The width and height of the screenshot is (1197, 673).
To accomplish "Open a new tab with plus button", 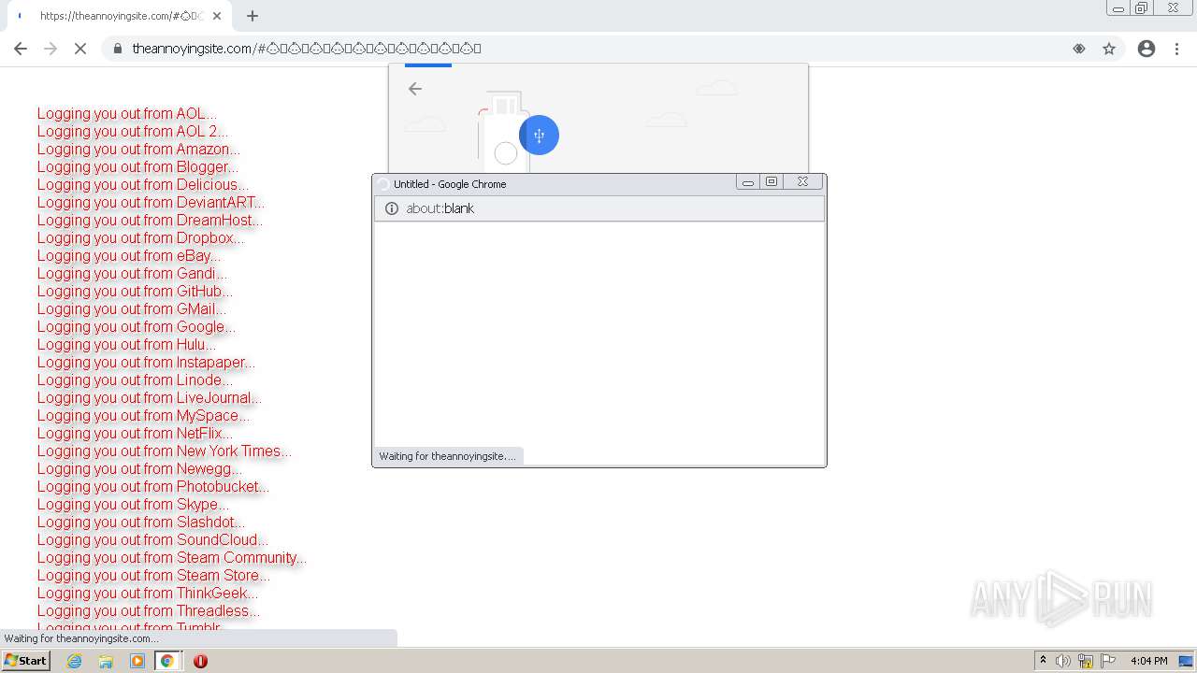I will [x=252, y=16].
